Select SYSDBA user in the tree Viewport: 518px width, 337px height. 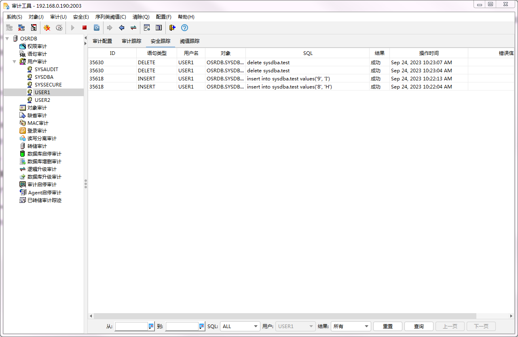pos(44,77)
